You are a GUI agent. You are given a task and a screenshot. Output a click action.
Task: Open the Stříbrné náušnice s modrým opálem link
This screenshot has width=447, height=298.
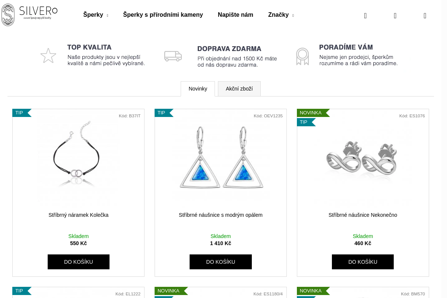pyautogui.click(x=221, y=215)
